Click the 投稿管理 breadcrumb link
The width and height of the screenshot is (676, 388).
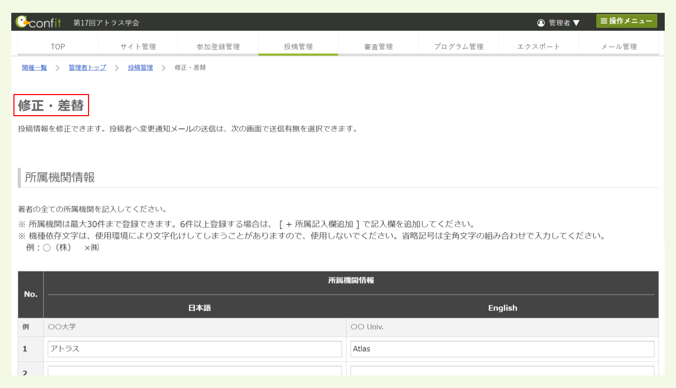140,67
